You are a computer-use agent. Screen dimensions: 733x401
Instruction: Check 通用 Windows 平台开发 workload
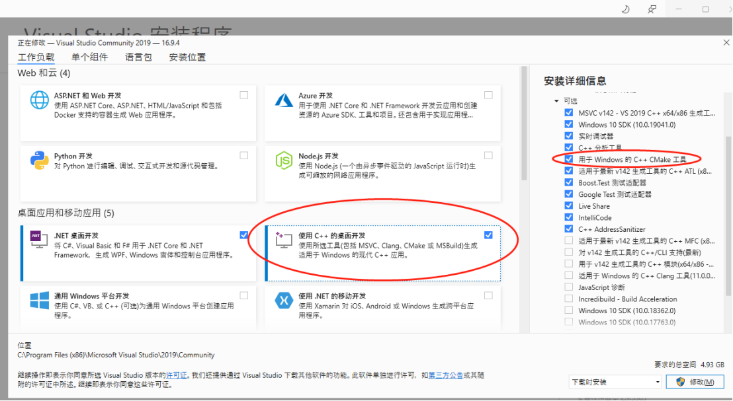(x=244, y=295)
